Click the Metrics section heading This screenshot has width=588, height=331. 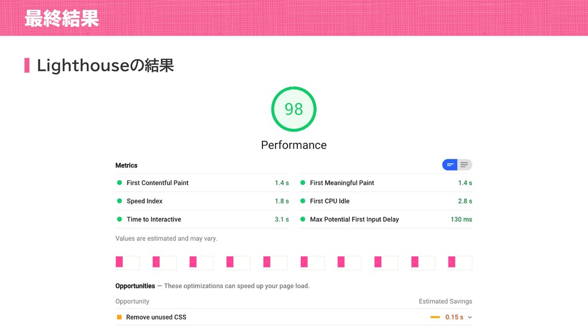point(126,165)
